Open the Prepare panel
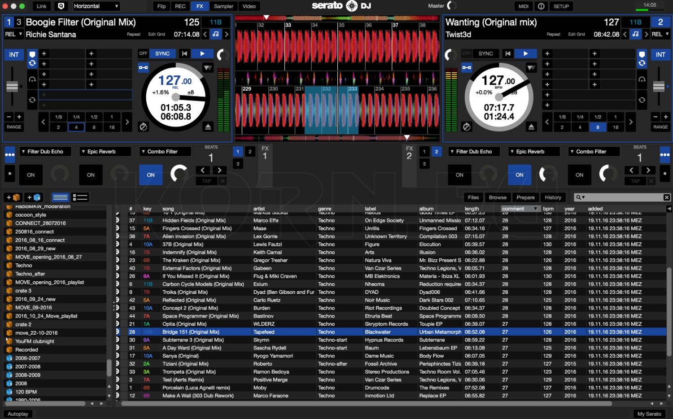This screenshot has height=419, width=673. coord(525,197)
